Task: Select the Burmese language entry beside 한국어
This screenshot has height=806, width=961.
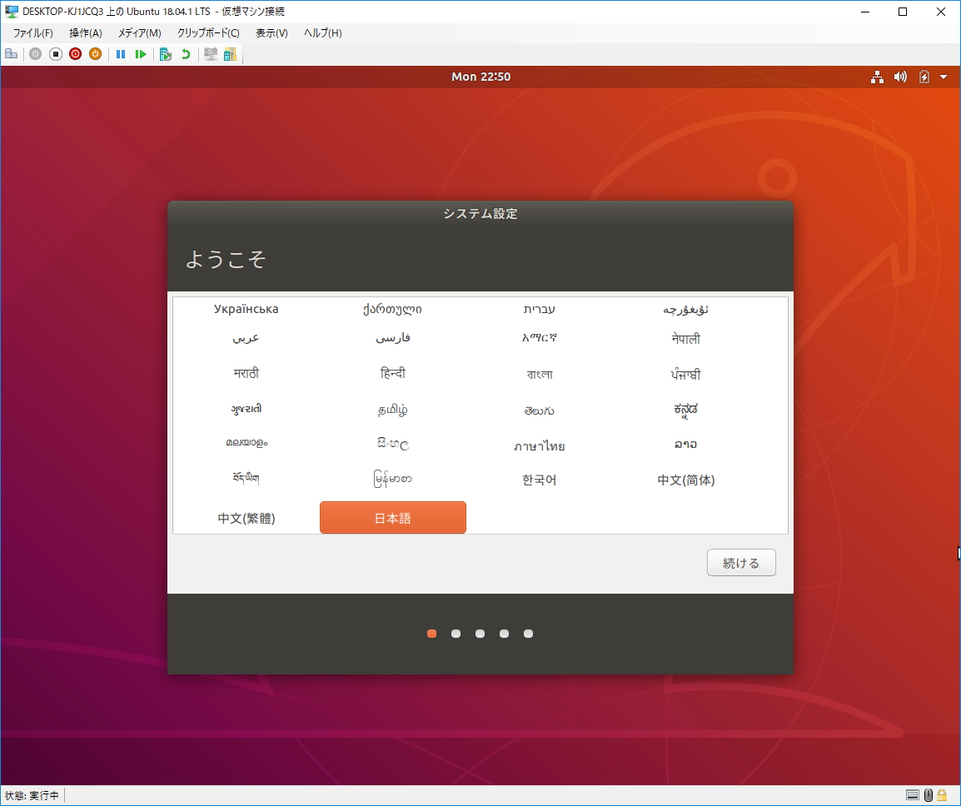Action: coord(393,479)
